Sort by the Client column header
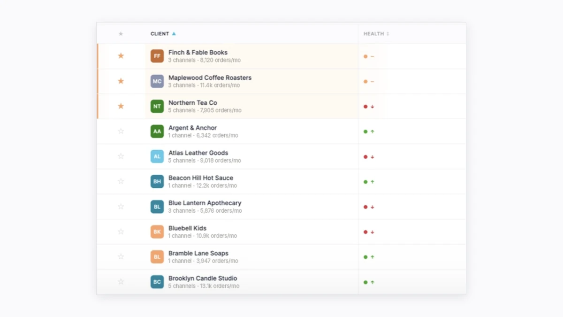The height and width of the screenshot is (317, 563). [163, 34]
